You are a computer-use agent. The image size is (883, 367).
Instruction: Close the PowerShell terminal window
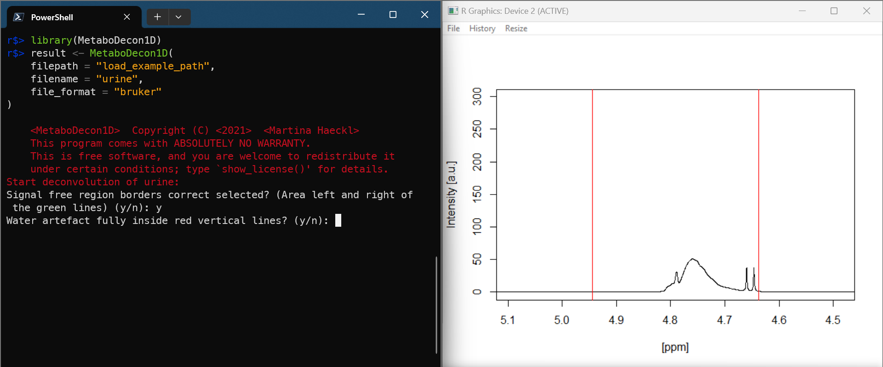tap(424, 14)
